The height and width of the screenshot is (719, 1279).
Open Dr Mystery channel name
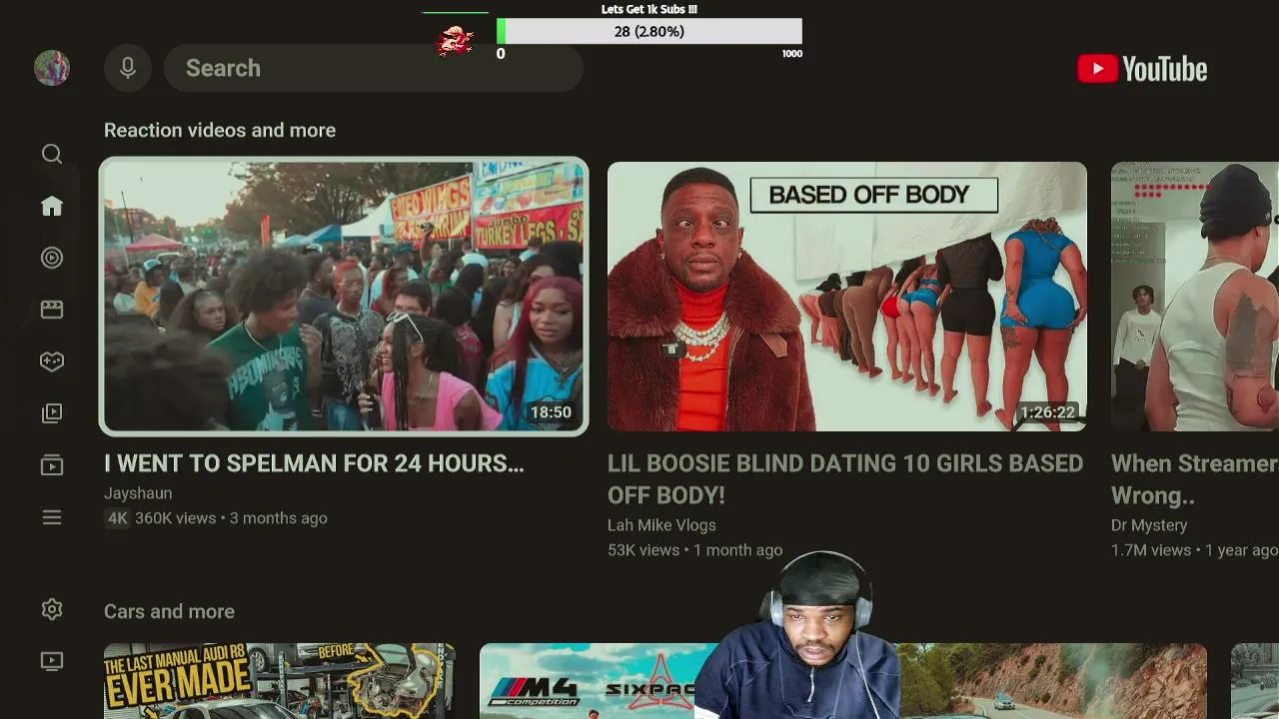point(1149,525)
